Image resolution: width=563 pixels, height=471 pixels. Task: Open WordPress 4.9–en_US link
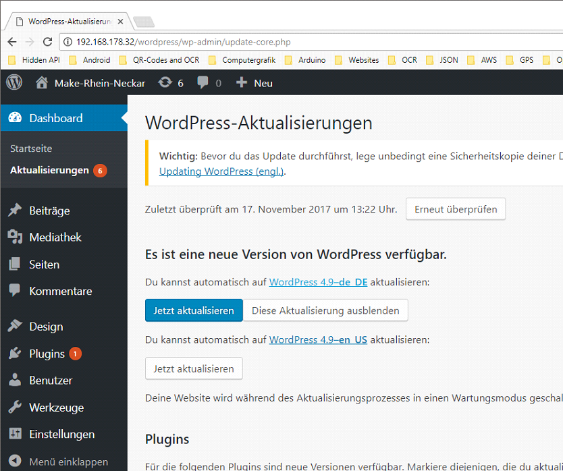pyautogui.click(x=318, y=339)
